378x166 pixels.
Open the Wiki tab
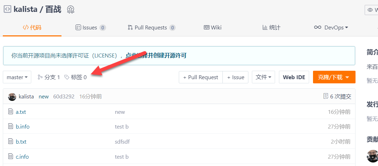pos(213,28)
